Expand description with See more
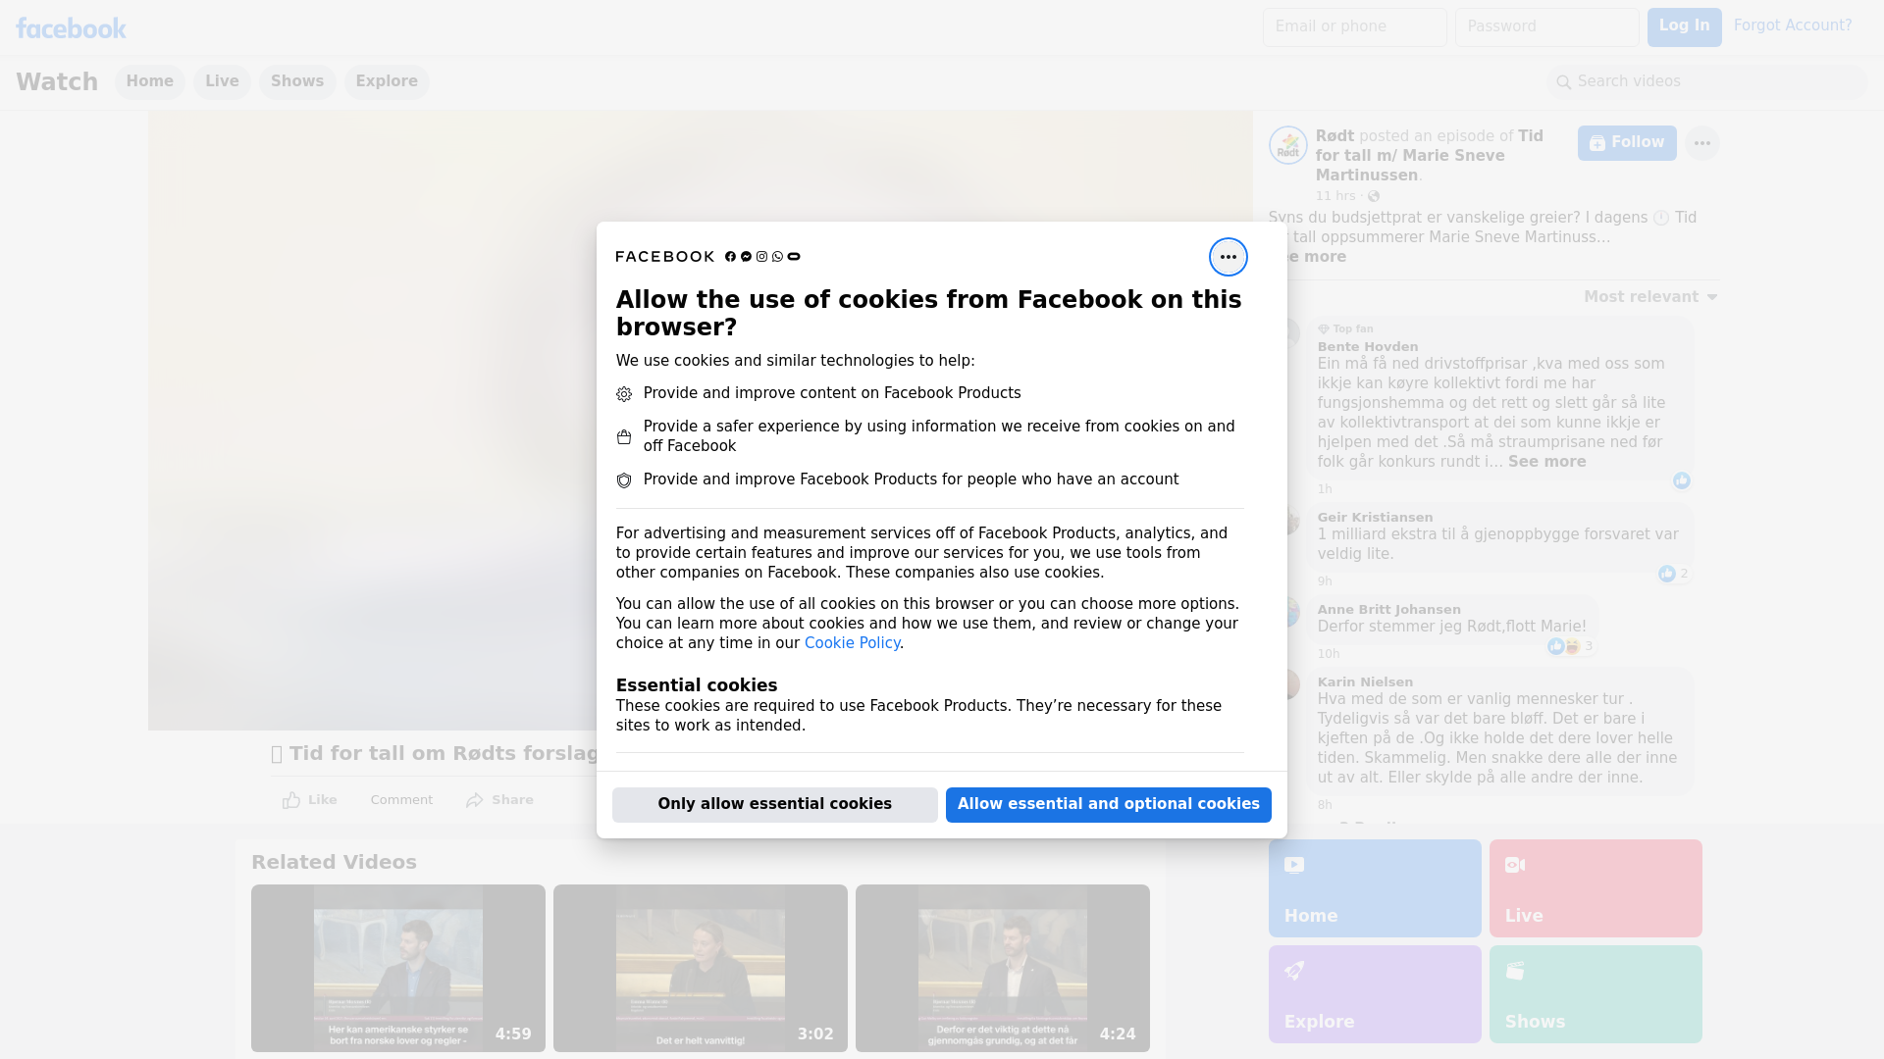Image resolution: width=1884 pixels, height=1059 pixels. tap(1320, 257)
